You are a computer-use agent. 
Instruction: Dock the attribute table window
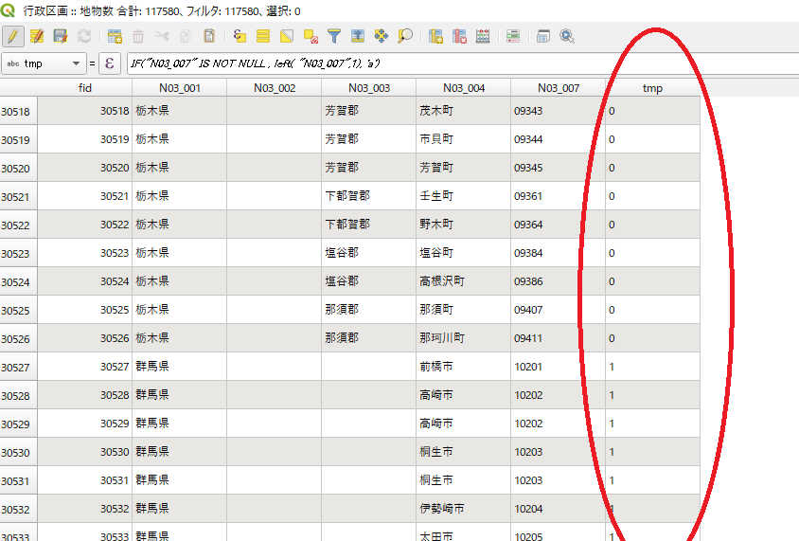543,36
